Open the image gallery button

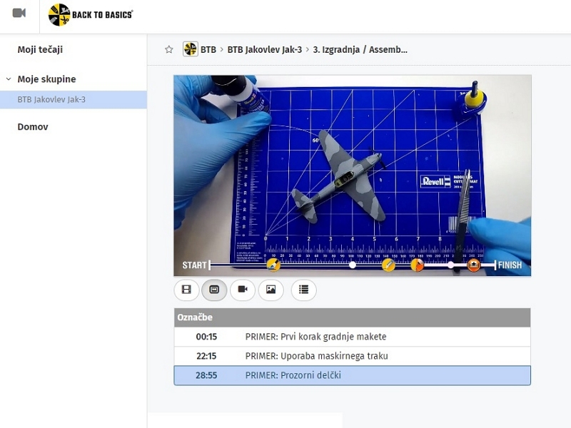pos(271,290)
